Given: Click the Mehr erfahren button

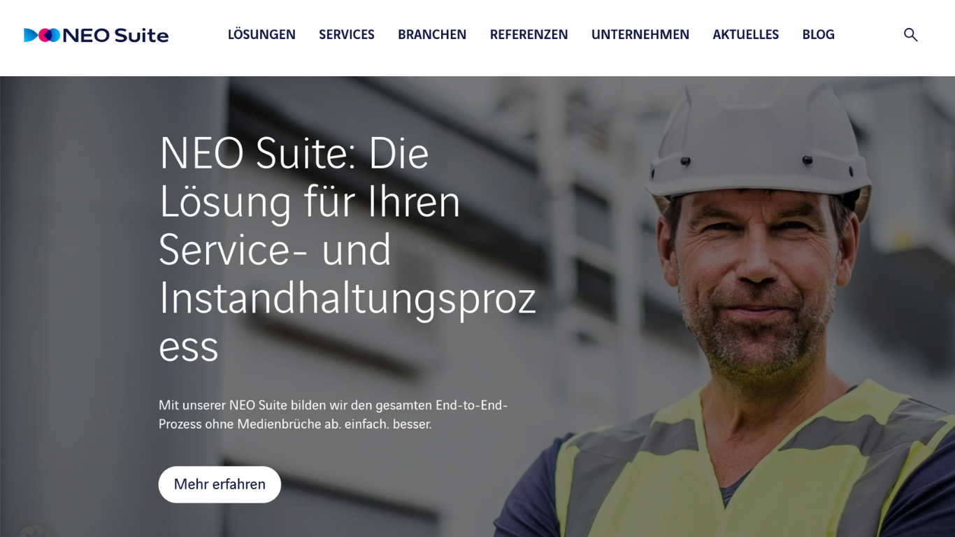Looking at the screenshot, I should tap(220, 485).
